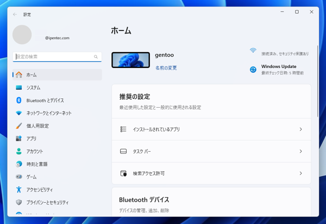Click the gentoo desktop wallpaper thumbnail

click(x=130, y=60)
